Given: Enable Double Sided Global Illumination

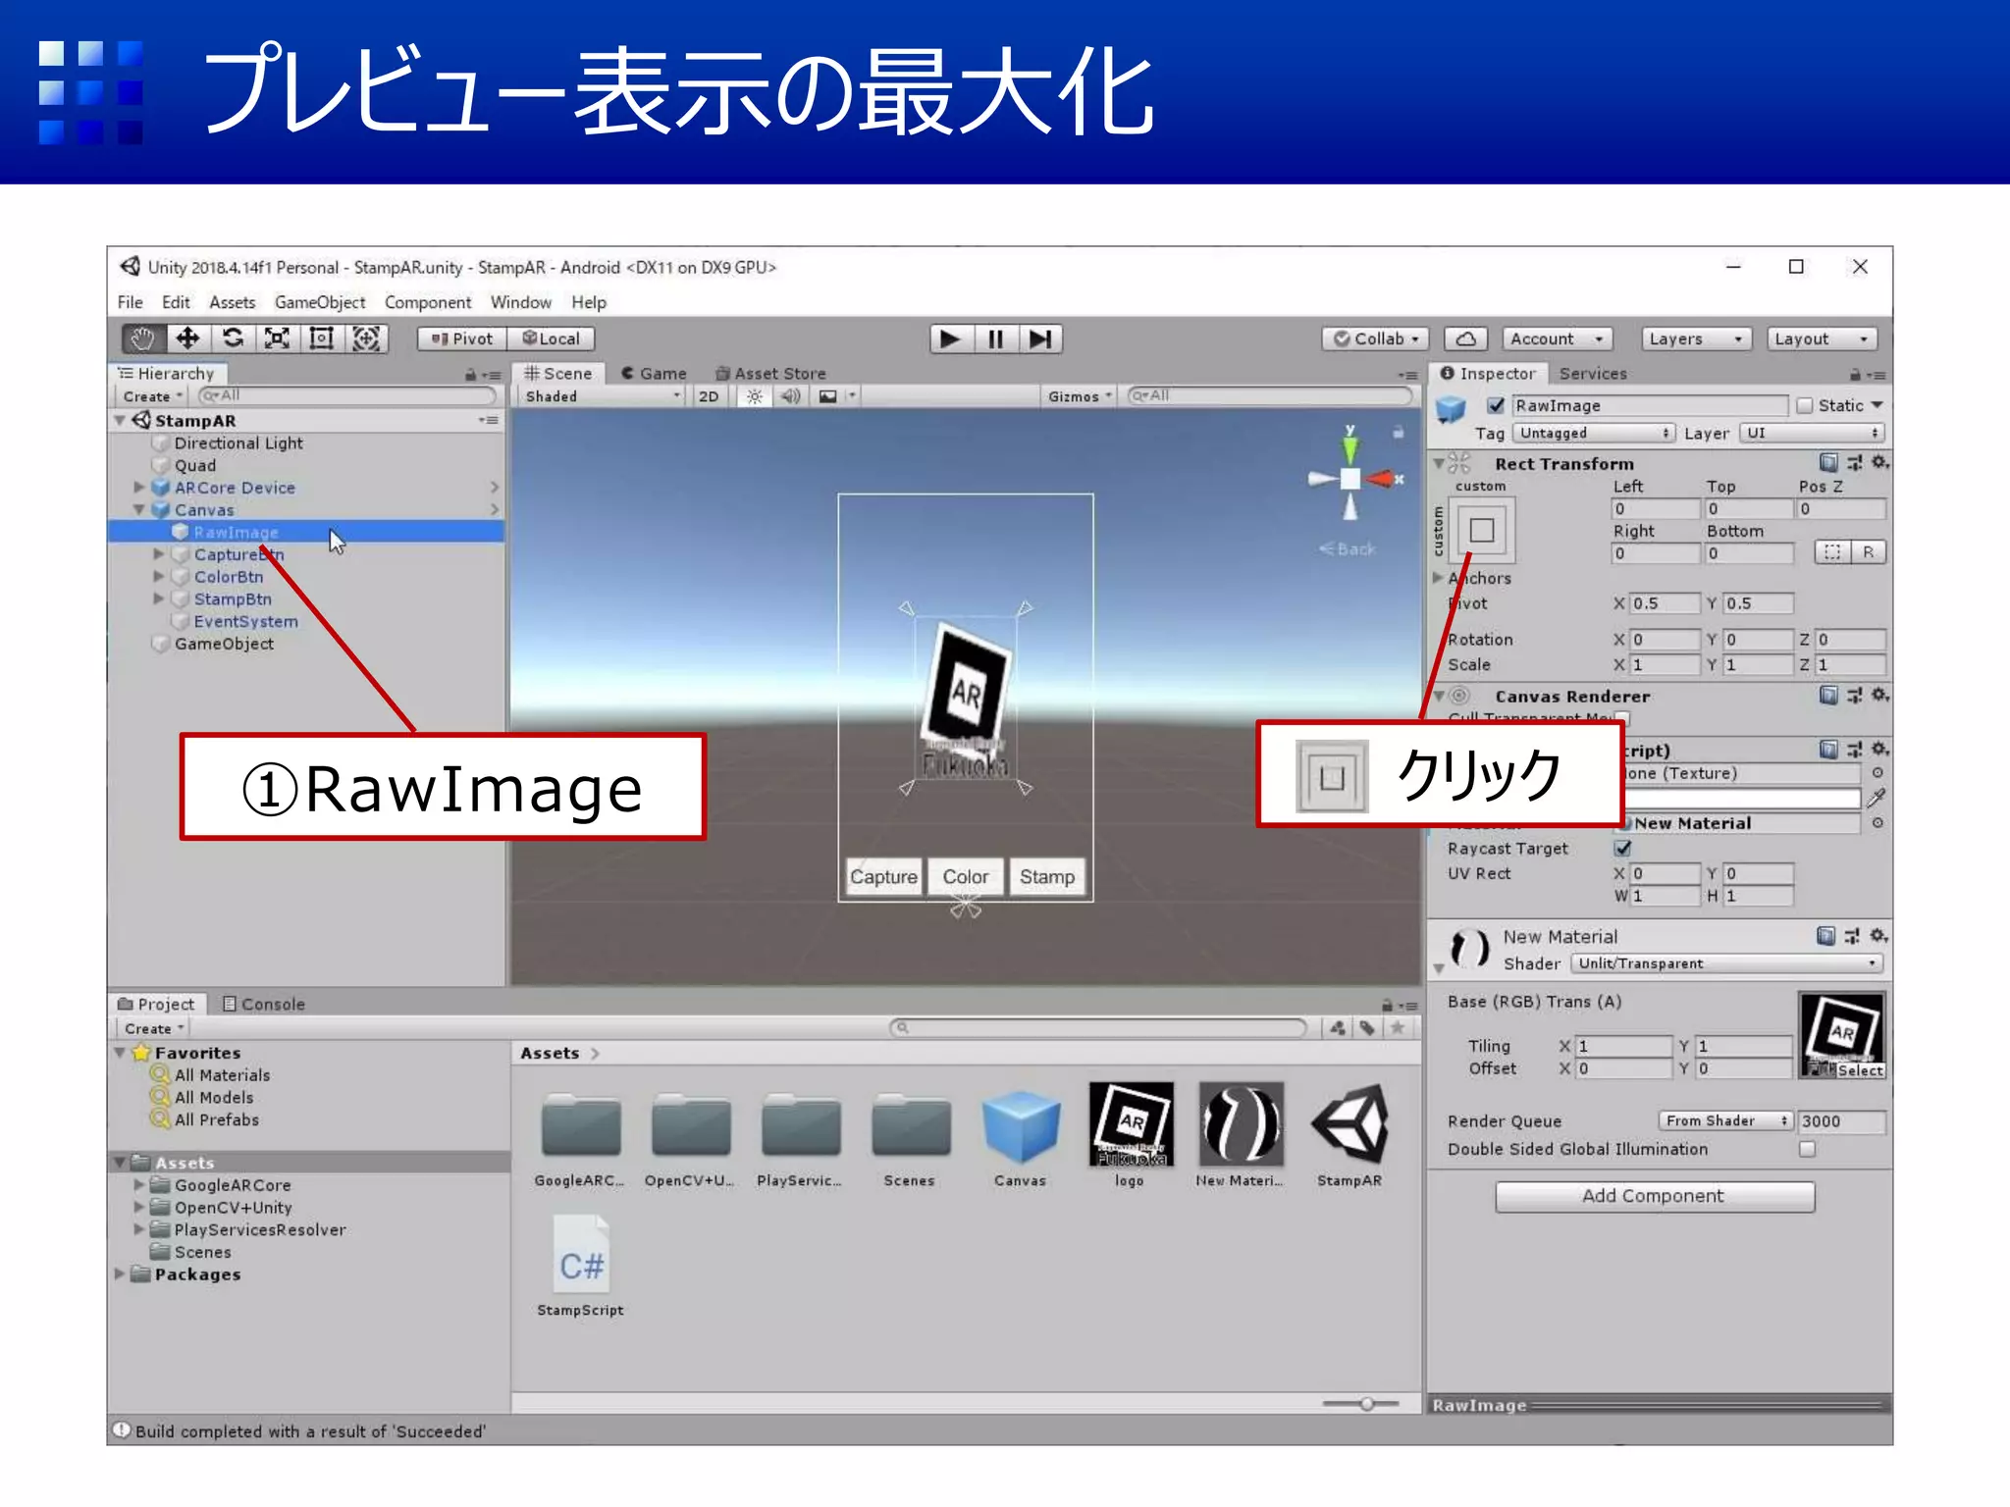Looking at the screenshot, I should coord(1807,1149).
